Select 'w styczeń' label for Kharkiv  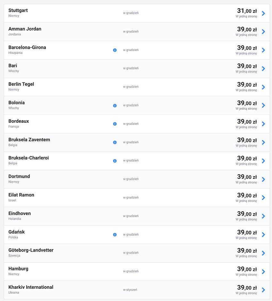(x=130, y=290)
